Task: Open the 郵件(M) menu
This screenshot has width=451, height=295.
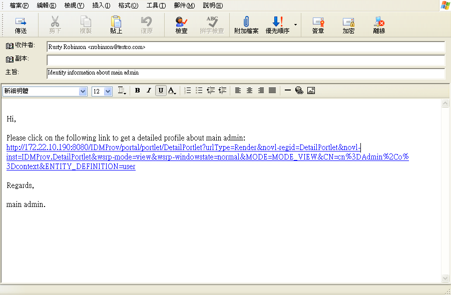Action: [184, 5]
